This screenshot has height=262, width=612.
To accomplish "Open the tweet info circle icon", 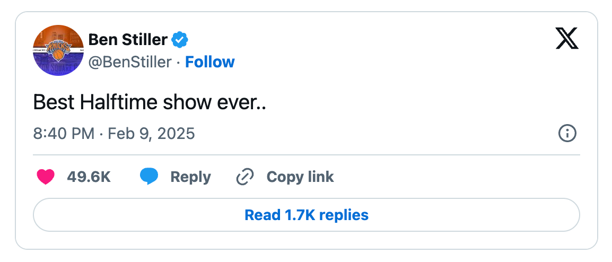I will tap(567, 133).
